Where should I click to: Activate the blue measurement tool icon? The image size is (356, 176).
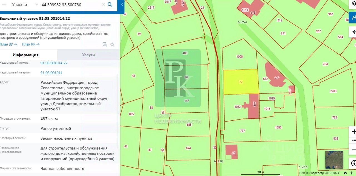pyautogui.click(x=353, y=18)
